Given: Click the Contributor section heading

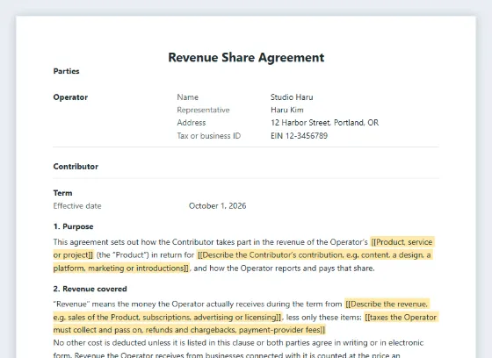Looking at the screenshot, I should tap(76, 167).
